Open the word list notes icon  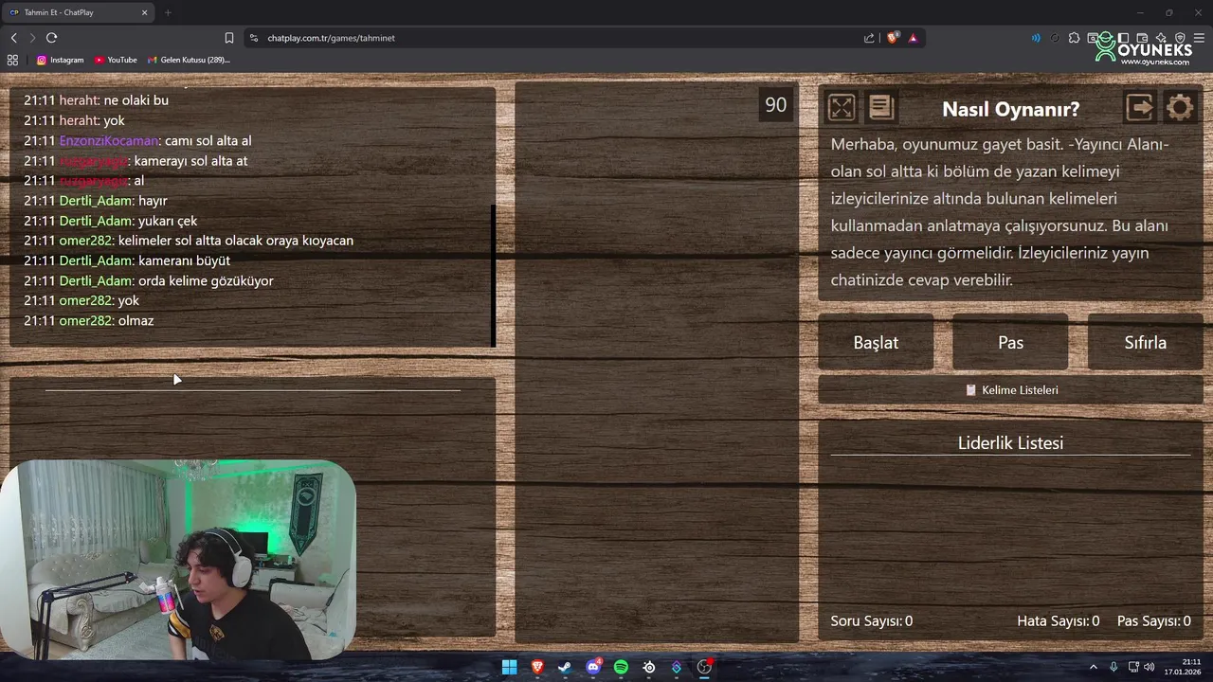coord(881,107)
